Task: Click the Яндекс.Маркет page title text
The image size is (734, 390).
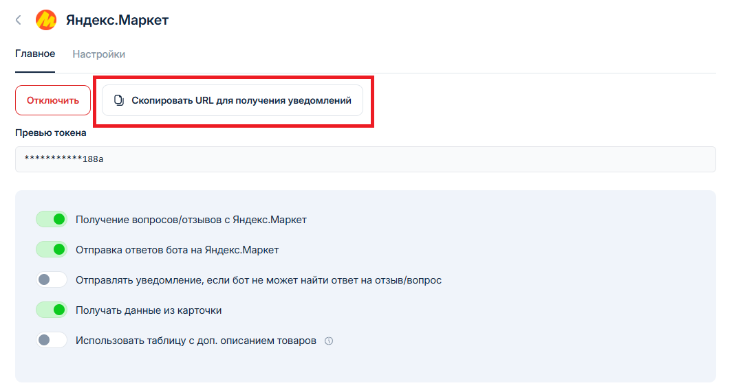Action: [117, 21]
